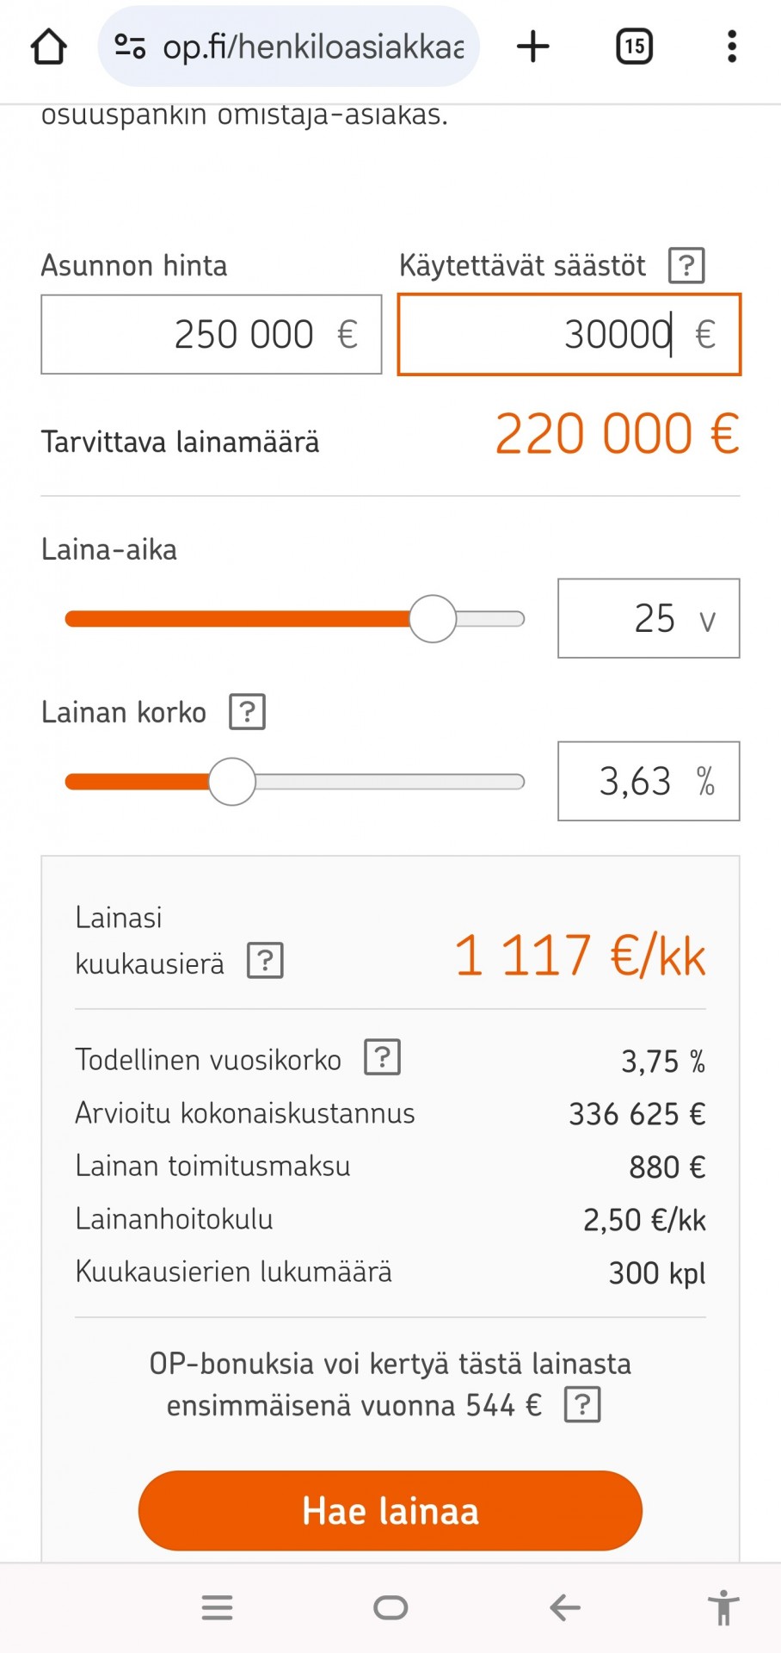Open the browser three-dot menu

point(731,46)
